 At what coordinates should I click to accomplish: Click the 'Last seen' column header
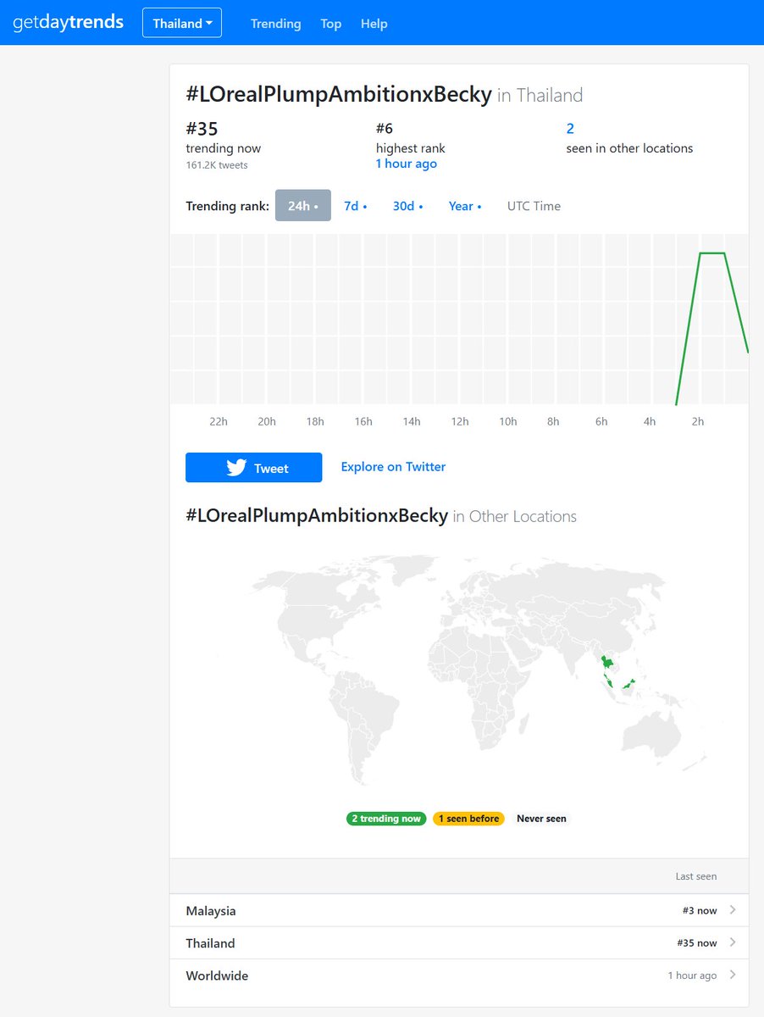tap(696, 876)
